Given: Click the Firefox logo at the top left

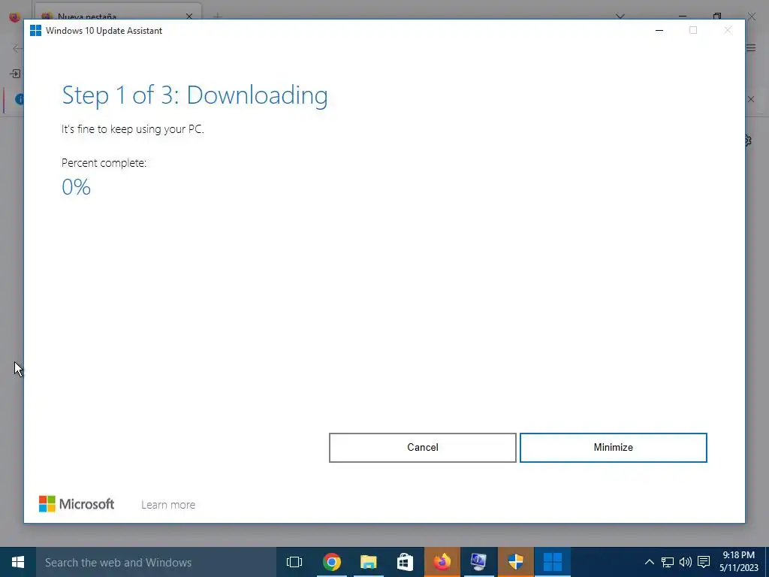Looking at the screenshot, I should [14, 17].
